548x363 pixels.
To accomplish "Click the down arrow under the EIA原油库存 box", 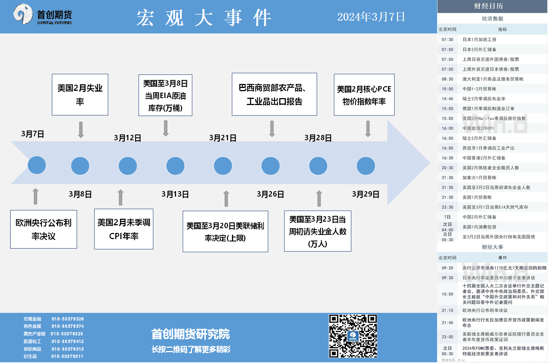I will (x=165, y=128).
